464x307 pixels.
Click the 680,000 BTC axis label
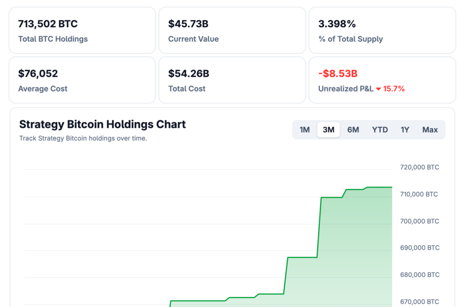[x=419, y=275]
